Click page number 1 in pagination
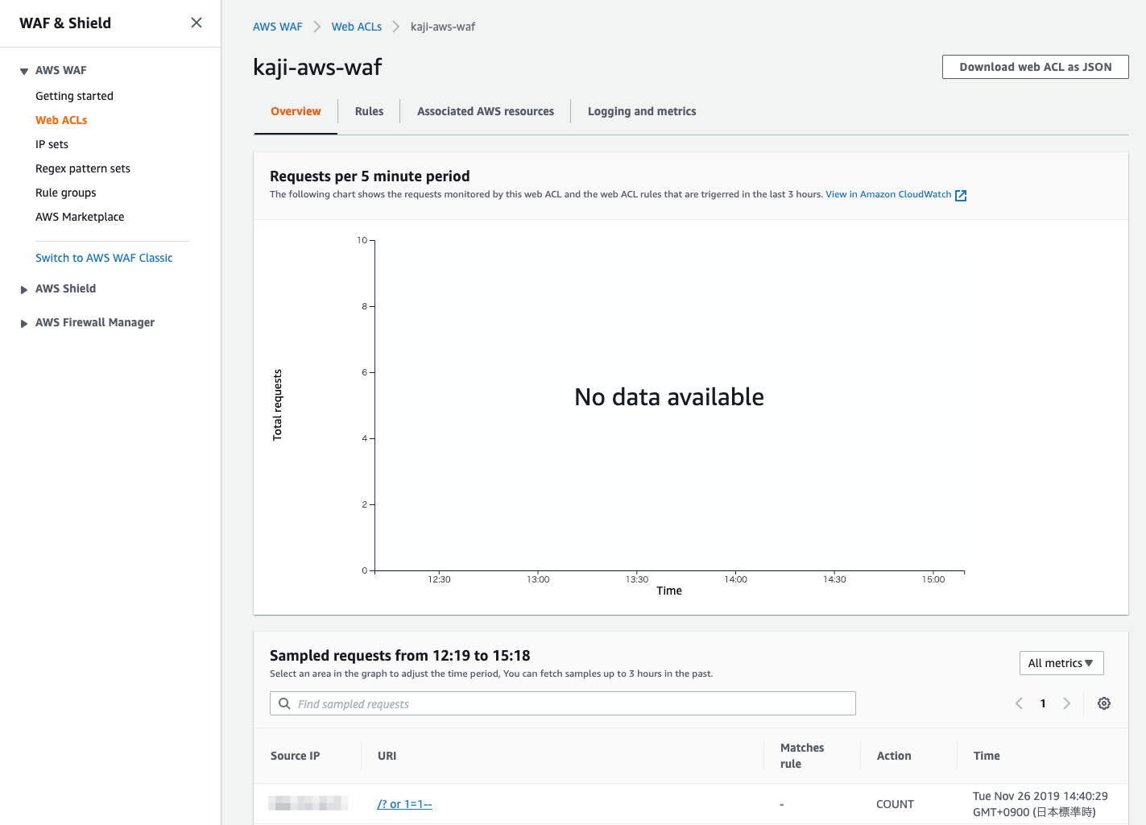Image resolution: width=1146 pixels, height=825 pixels. [x=1043, y=703]
